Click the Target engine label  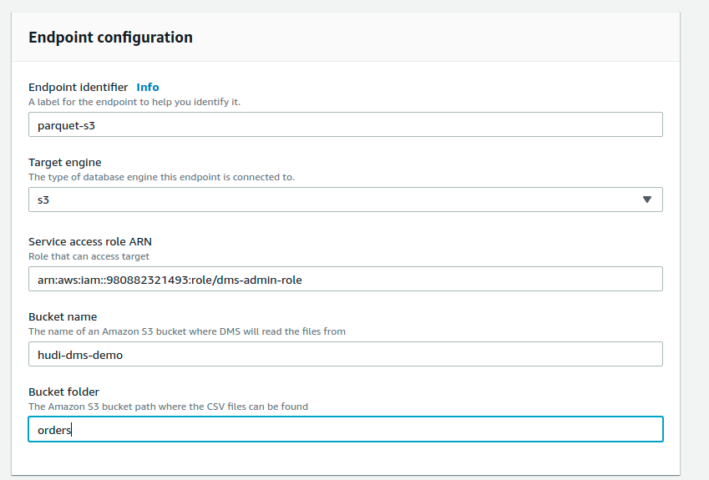point(65,162)
